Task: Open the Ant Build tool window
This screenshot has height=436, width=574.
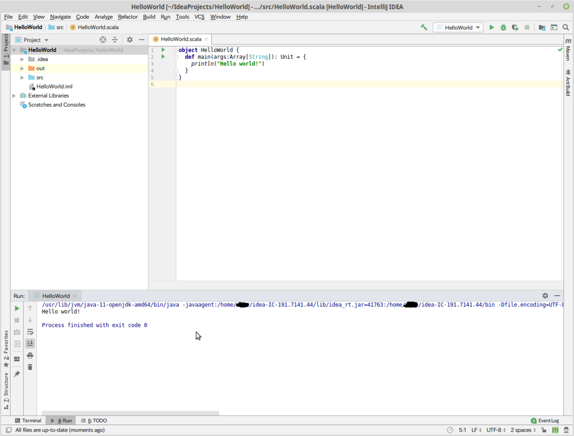Action: click(x=568, y=83)
